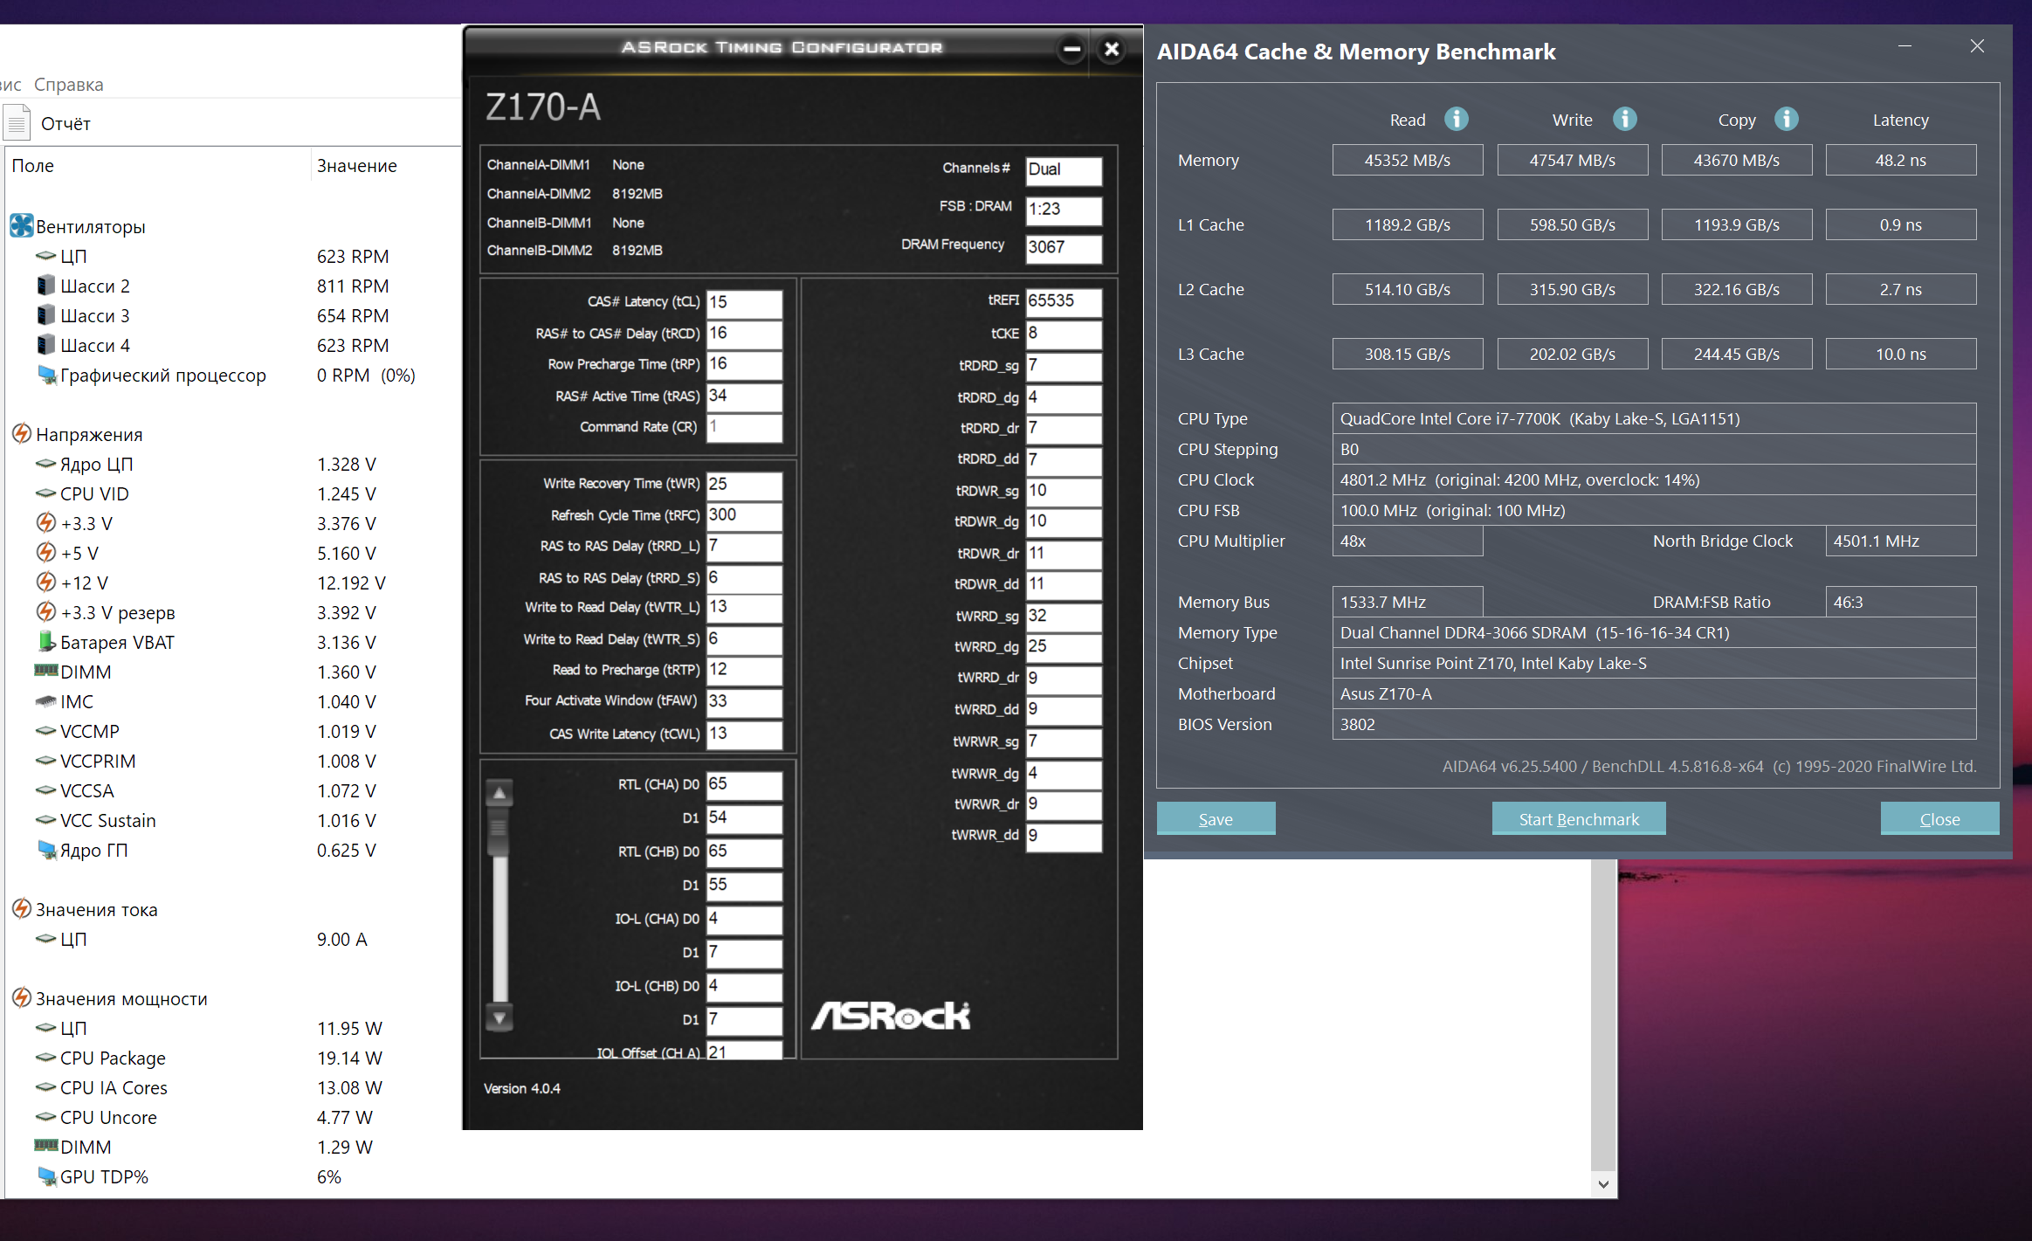Minimize ASRock Timing Configurator window

[1072, 49]
